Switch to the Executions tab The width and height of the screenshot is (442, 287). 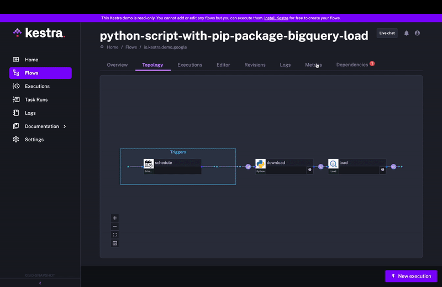point(190,65)
